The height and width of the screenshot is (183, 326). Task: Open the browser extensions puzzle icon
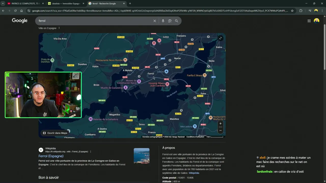pyautogui.click(x=301, y=11)
